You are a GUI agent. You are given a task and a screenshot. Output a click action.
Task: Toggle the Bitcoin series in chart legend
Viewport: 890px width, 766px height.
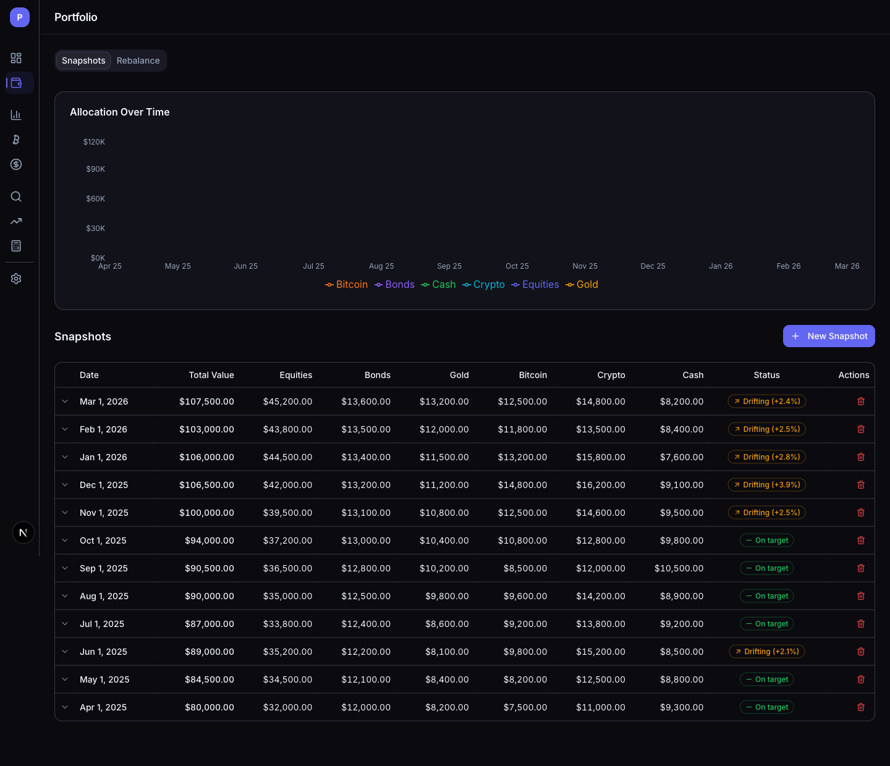click(347, 285)
